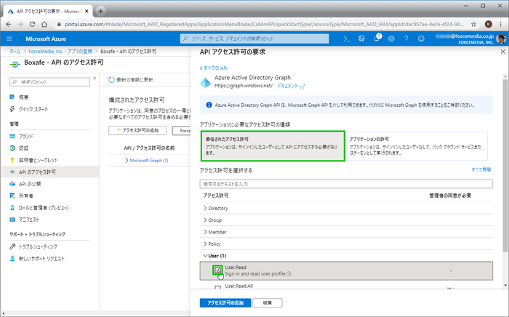
Task: Open マニフェスト in the left menu
Action: 29,220
